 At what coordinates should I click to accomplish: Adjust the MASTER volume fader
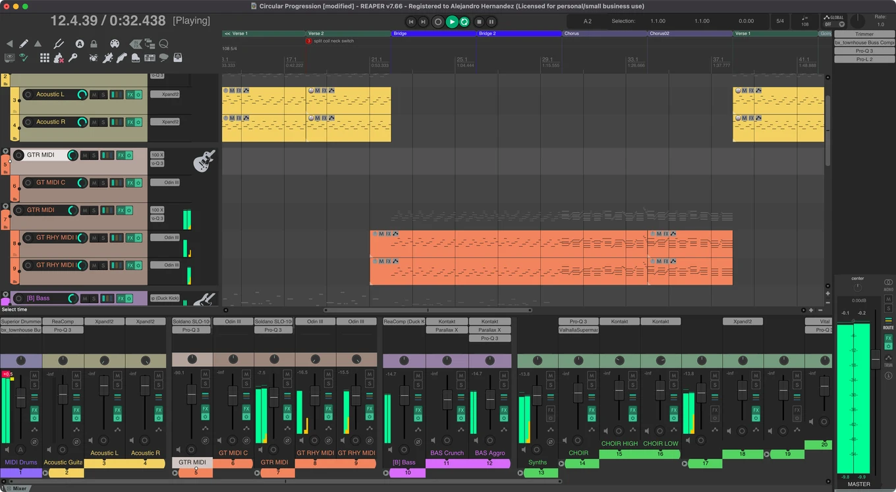click(x=875, y=359)
